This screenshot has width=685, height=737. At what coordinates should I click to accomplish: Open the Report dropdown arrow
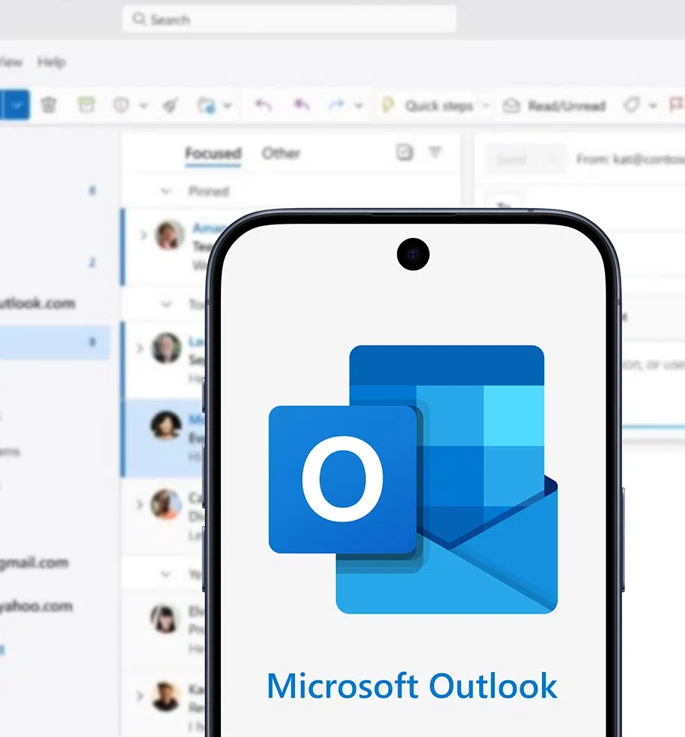(x=144, y=105)
